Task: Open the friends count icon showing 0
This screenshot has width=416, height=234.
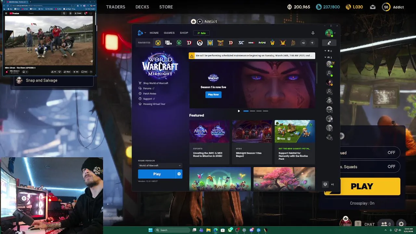Action: 386,224
